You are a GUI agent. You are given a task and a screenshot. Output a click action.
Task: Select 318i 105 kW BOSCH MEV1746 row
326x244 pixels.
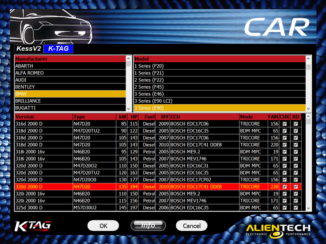click(x=158, y=159)
